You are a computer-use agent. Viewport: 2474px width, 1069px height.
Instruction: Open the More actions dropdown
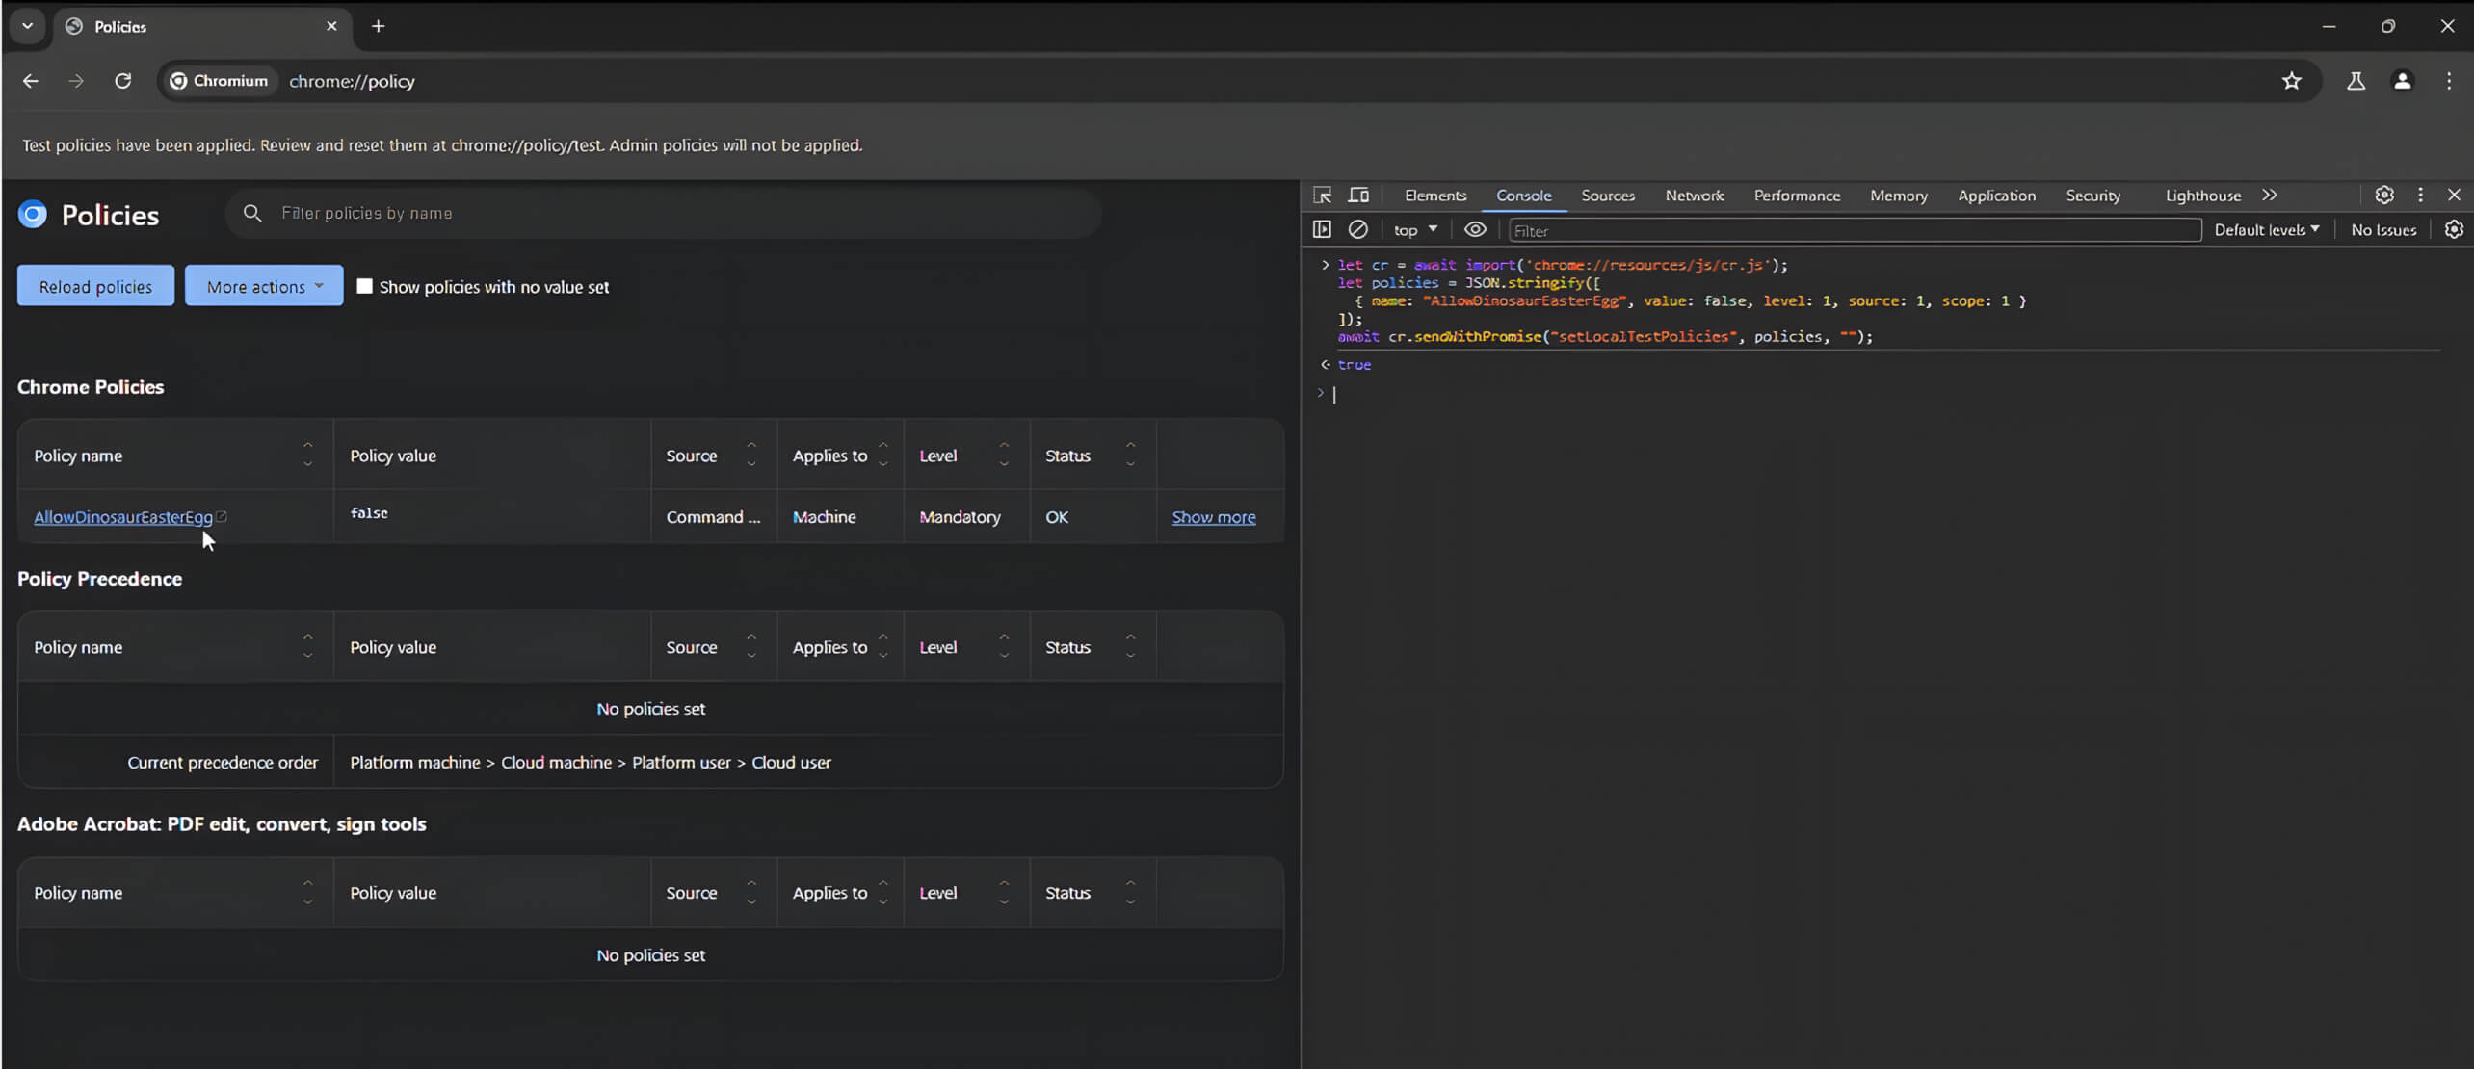tap(263, 286)
